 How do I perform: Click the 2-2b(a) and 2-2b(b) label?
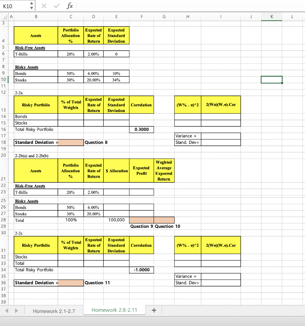(x=31, y=156)
